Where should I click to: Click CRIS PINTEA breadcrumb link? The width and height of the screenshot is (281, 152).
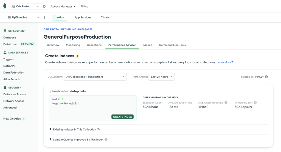(51, 29)
